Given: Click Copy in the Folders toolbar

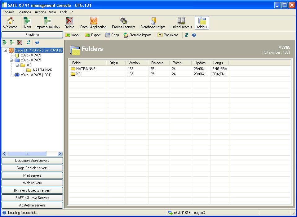Looking at the screenshot, I should click(112, 35).
